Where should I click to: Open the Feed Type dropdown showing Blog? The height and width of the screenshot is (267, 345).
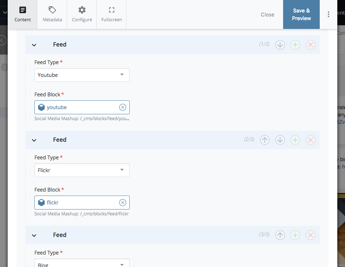82,263
